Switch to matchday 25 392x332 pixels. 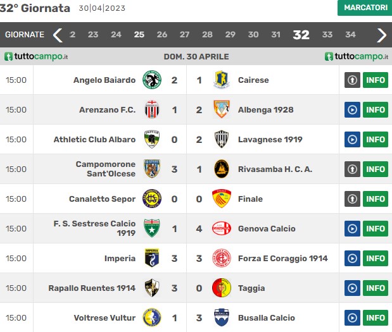(139, 34)
